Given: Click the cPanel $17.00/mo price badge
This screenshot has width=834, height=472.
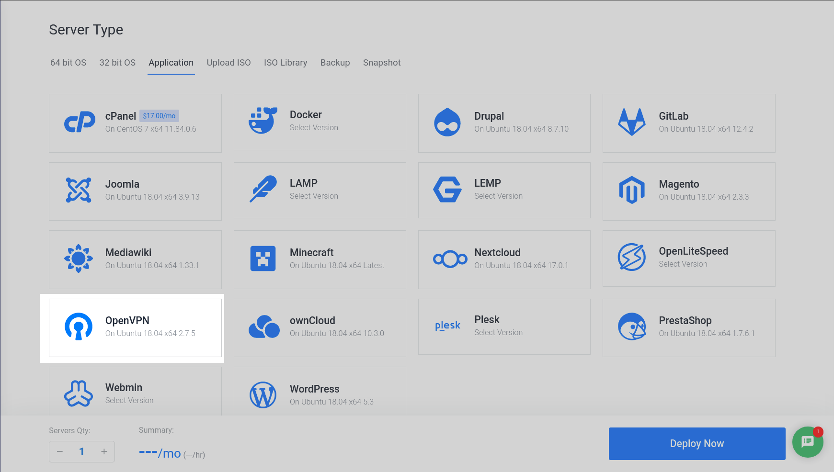Looking at the screenshot, I should [x=159, y=116].
